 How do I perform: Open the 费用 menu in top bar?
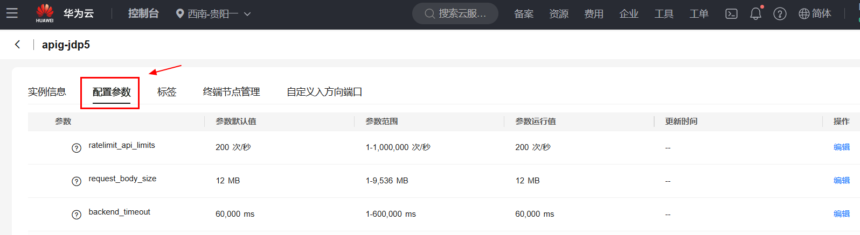click(593, 14)
